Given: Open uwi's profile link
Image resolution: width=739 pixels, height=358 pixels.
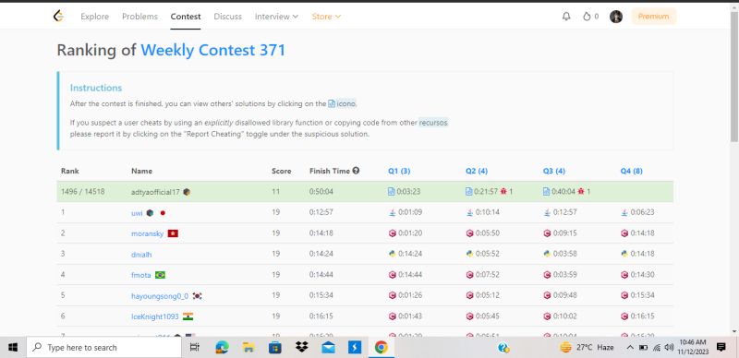Looking at the screenshot, I should 137,213.
